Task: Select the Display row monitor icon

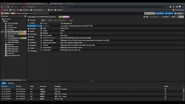Action: [x=41, y=31]
